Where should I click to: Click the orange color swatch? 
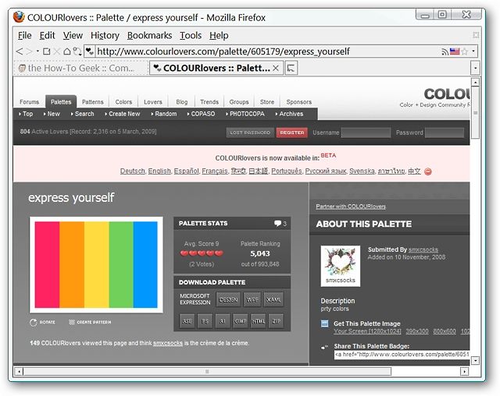72,264
